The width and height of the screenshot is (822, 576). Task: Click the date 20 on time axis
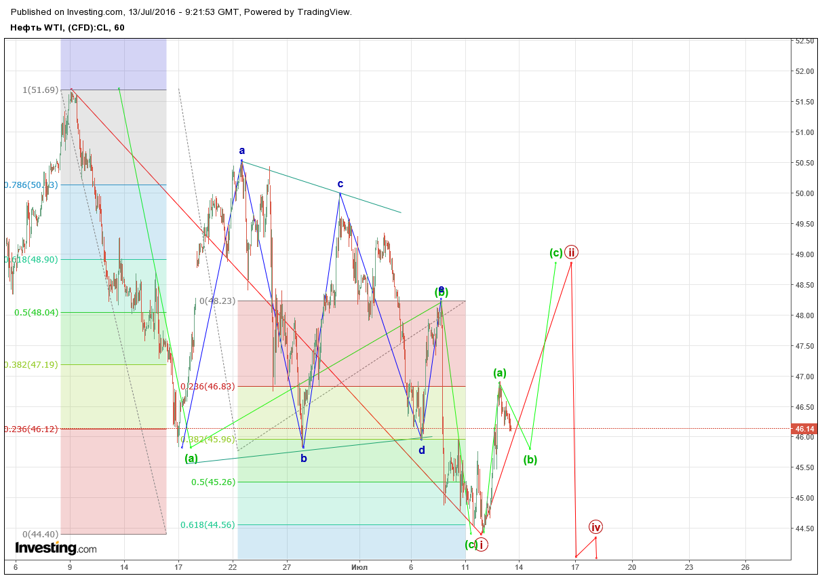[632, 567]
